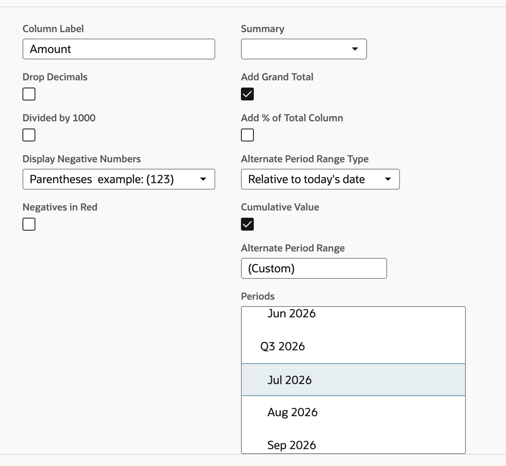
Task: Uncheck the Cumulative Value checkbox
Action: (x=247, y=224)
